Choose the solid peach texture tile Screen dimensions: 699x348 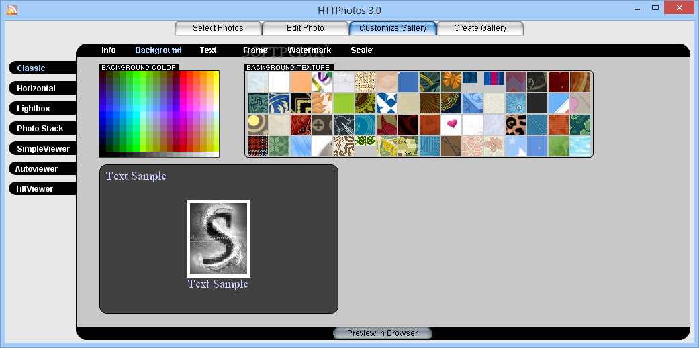301,82
